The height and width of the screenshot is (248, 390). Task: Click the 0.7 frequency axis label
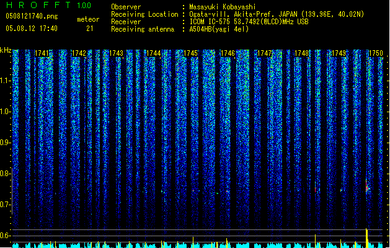click(6, 205)
